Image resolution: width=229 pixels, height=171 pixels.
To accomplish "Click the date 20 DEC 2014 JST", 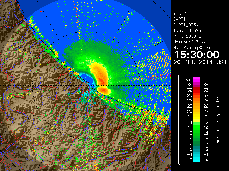I will 200,62.
